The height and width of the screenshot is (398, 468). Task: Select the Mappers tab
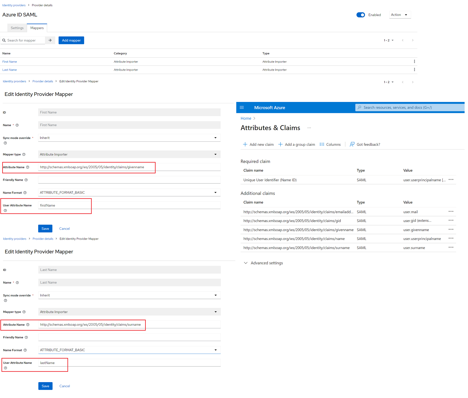[x=37, y=28]
